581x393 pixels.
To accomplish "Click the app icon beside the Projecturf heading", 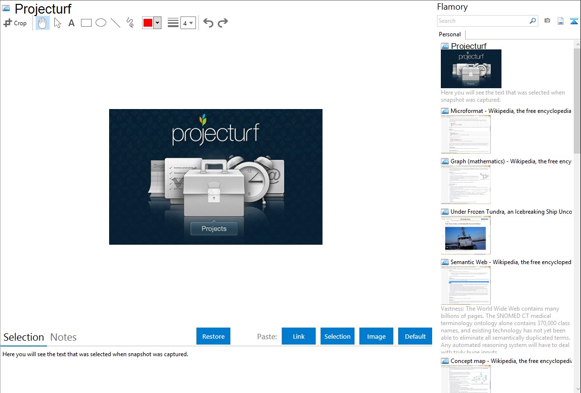I will click(6, 8).
